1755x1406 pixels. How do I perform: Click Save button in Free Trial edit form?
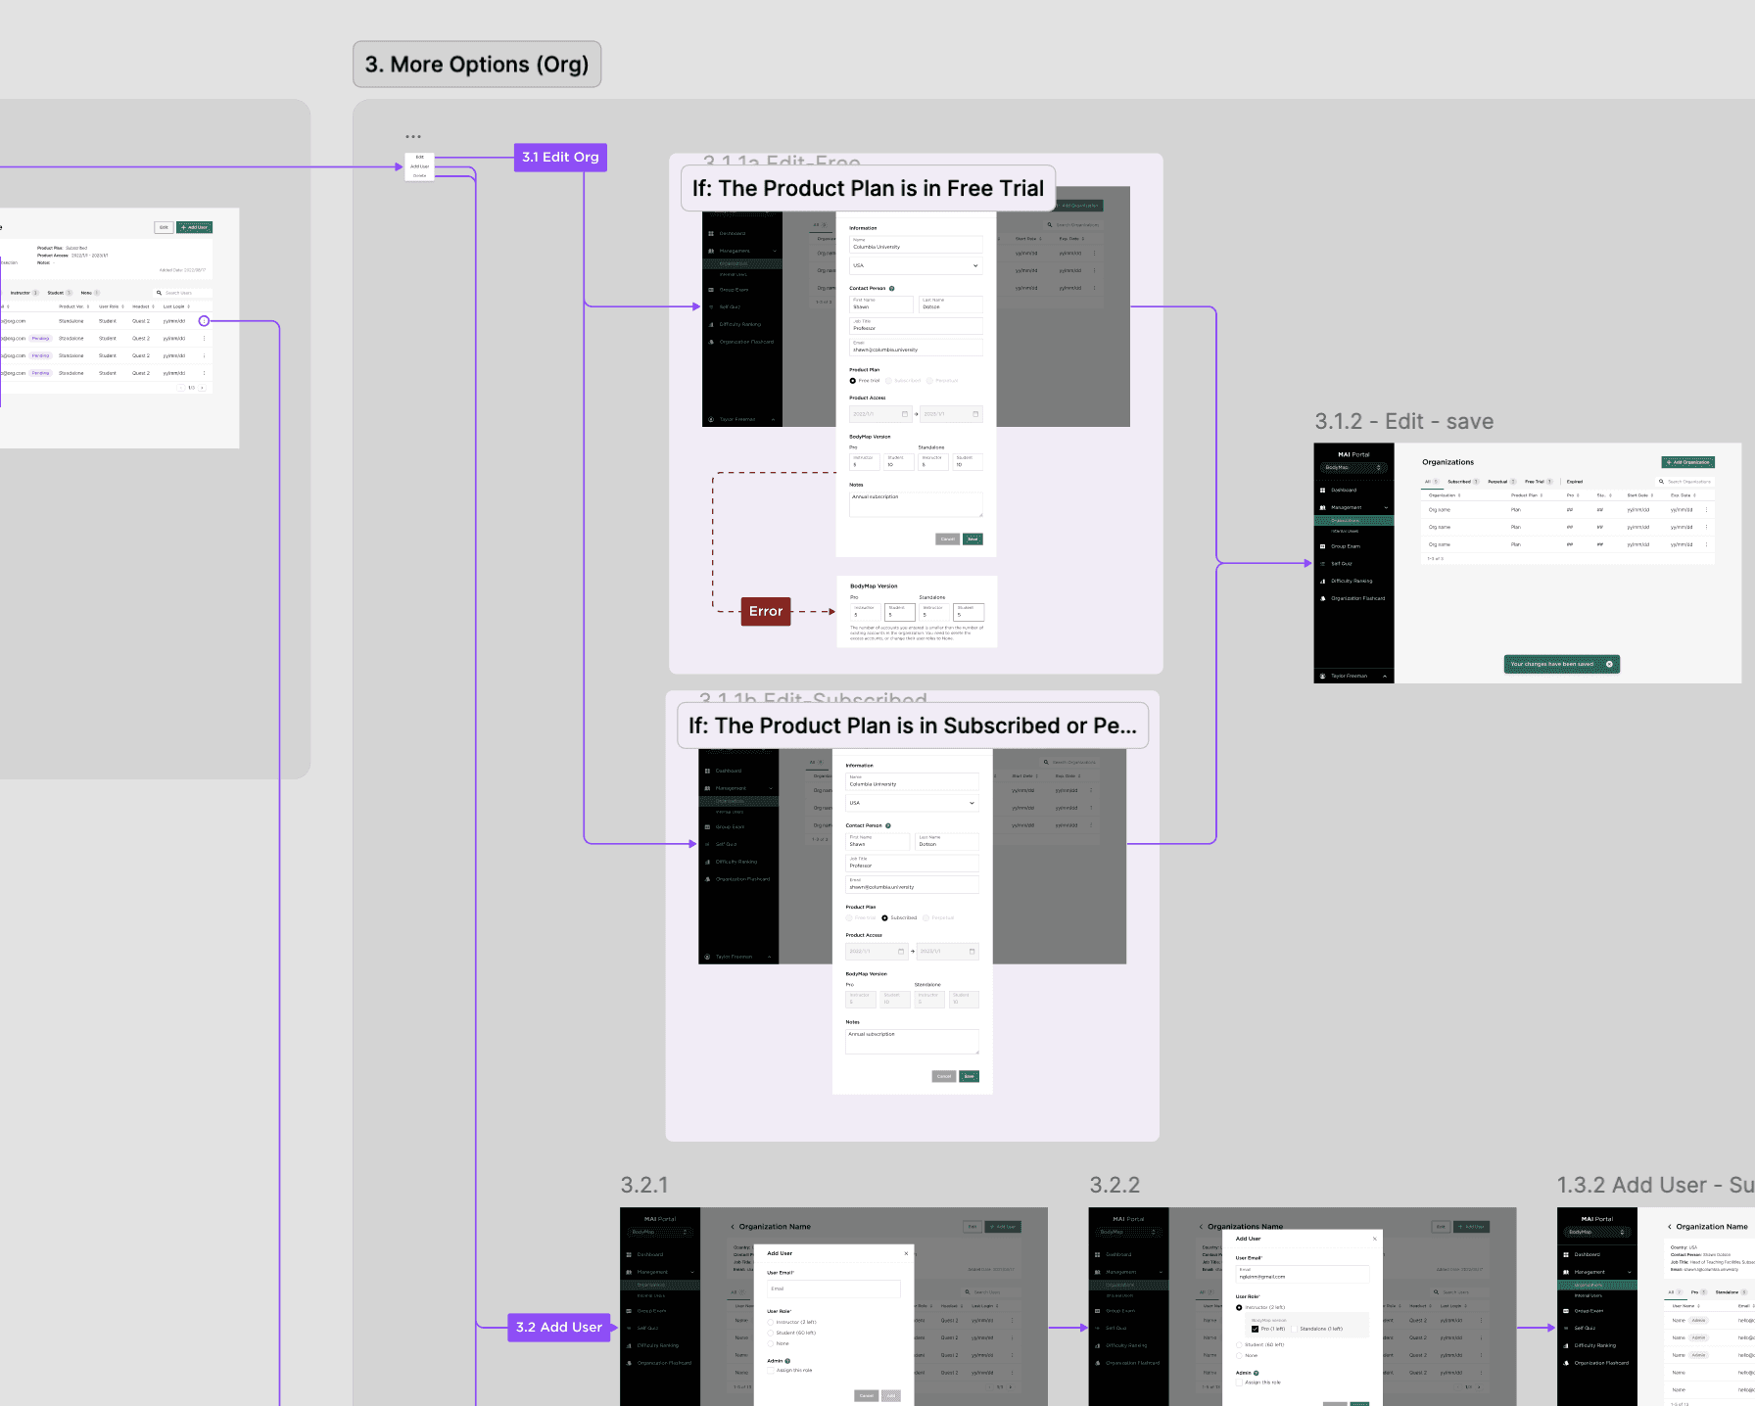coord(972,539)
